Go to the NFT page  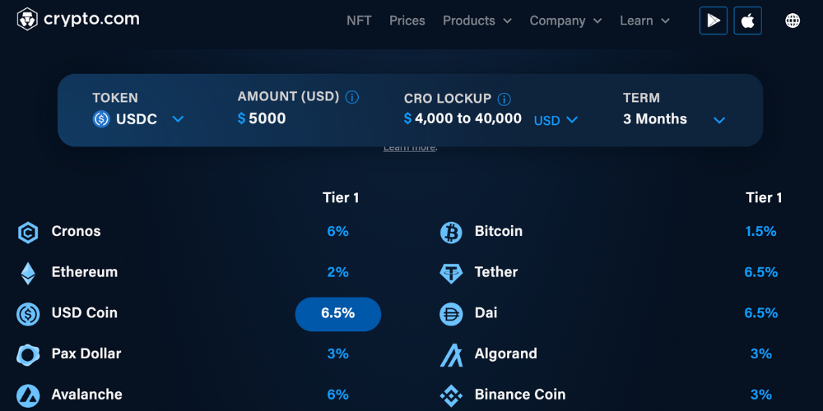click(359, 21)
